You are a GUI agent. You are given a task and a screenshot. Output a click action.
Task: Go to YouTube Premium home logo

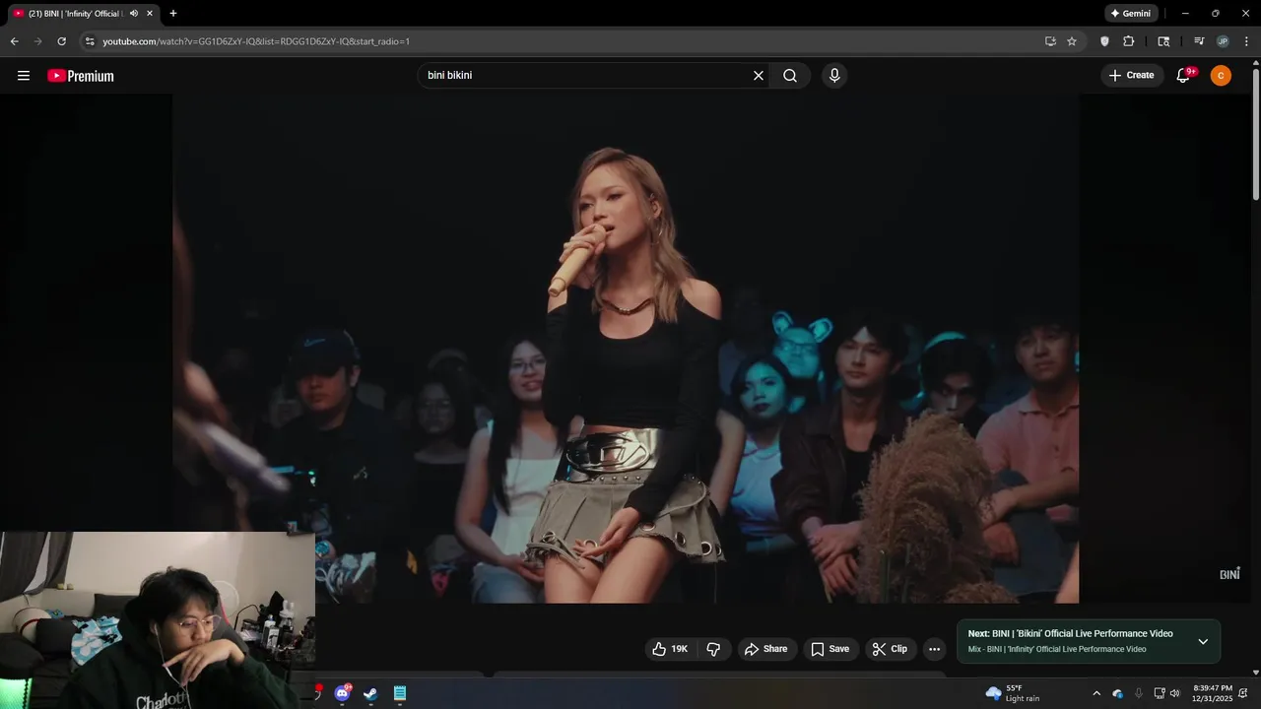(x=81, y=76)
